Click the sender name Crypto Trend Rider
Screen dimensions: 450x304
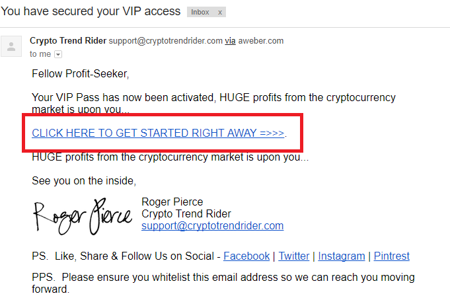(68, 41)
